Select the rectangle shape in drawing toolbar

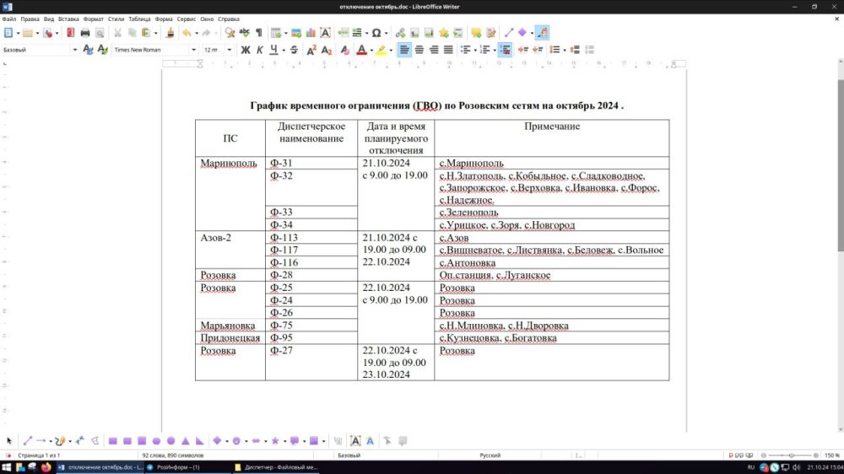112,440
